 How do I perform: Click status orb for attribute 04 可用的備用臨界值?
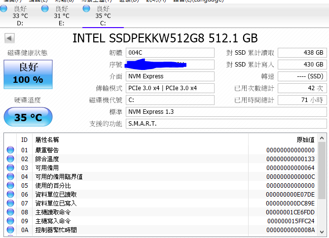tap(10, 176)
